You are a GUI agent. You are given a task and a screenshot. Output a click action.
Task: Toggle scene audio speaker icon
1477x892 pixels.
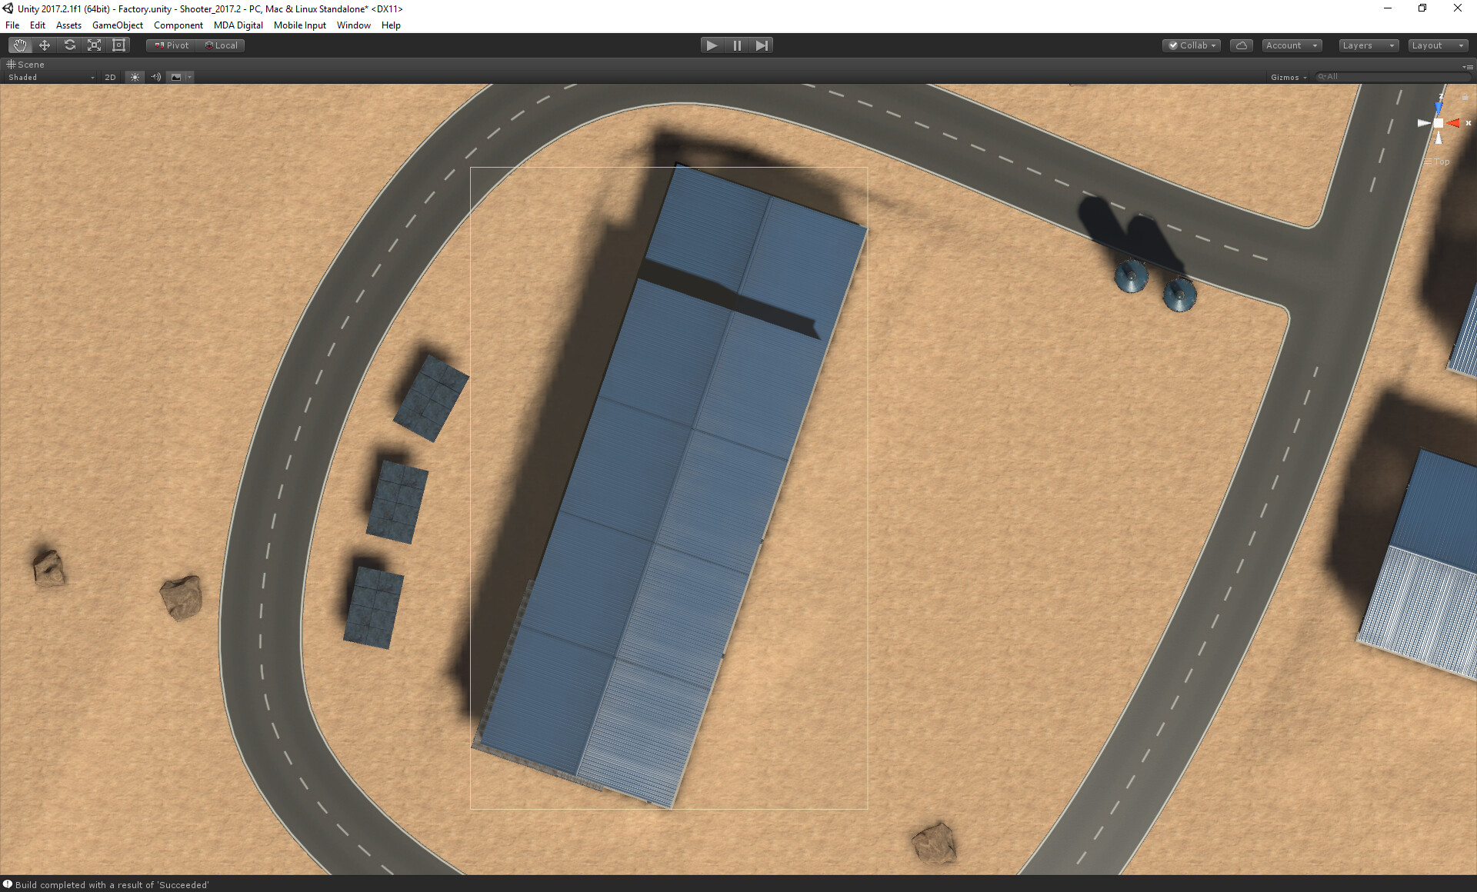click(155, 77)
